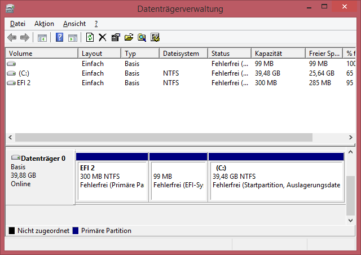The height and width of the screenshot is (255, 361).
Task: Click the blue Primäre Partition legend swatch
Action: pyautogui.click(x=76, y=231)
